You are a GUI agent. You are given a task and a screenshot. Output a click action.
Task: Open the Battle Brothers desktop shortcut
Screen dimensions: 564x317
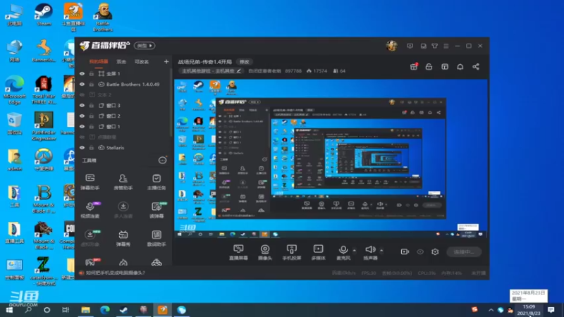point(102,17)
